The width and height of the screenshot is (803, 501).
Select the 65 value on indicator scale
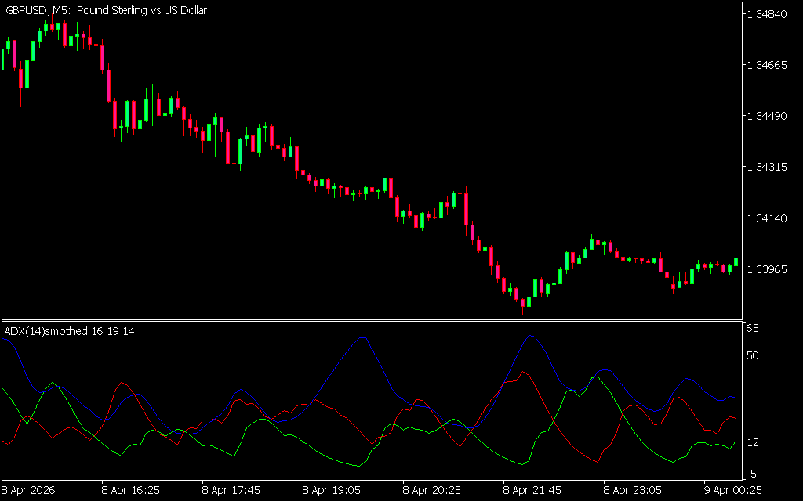(753, 329)
